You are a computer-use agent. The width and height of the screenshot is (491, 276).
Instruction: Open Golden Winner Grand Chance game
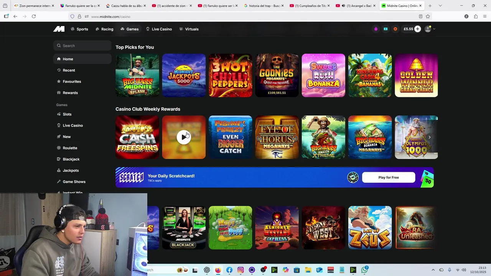(416, 75)
